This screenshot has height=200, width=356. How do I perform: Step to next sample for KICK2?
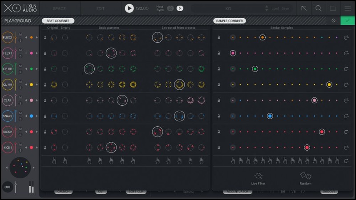[37, 132]
